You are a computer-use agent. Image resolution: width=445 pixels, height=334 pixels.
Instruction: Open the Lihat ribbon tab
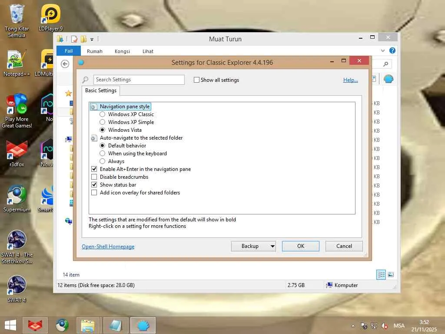[x=148, y=51]
